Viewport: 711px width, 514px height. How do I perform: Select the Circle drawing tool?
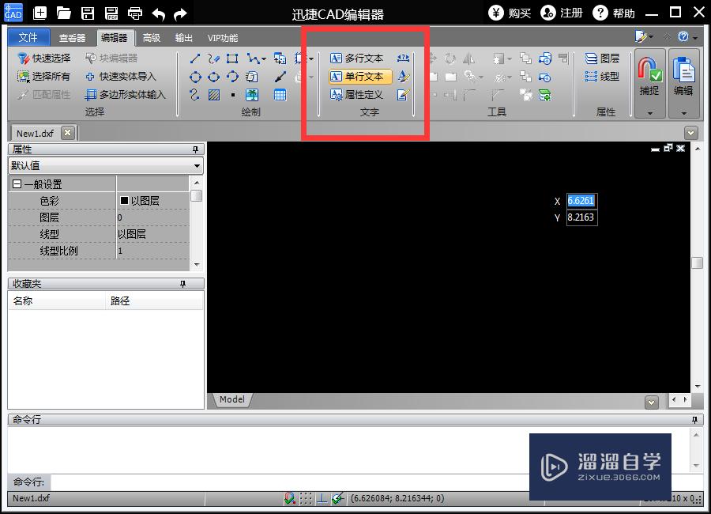(195, 77)
